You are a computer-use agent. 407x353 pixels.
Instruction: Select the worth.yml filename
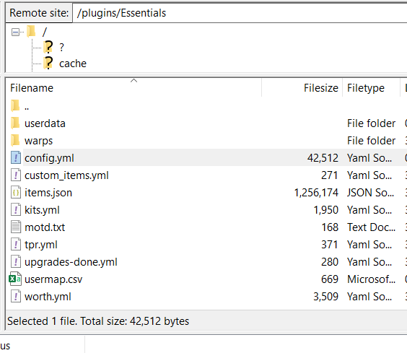point(48,297)
